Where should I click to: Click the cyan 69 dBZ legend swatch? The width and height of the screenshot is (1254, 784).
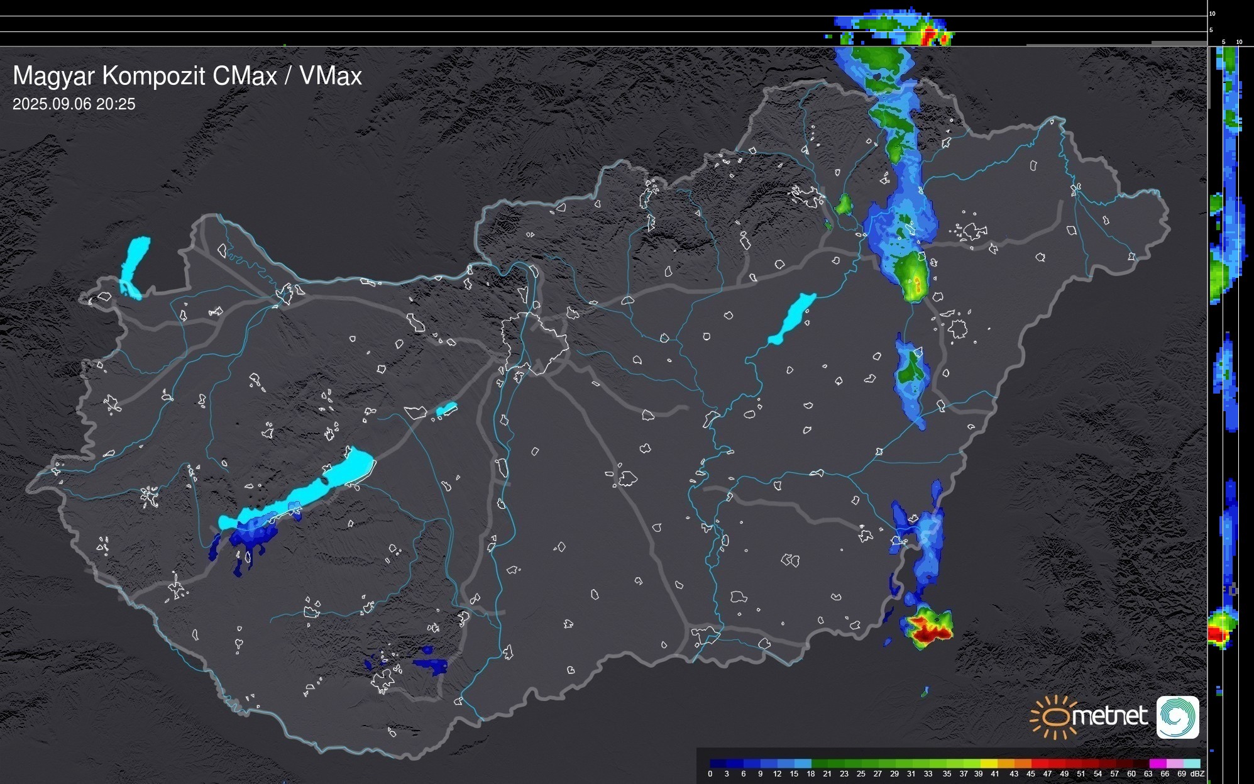[x=1191, y=763]
